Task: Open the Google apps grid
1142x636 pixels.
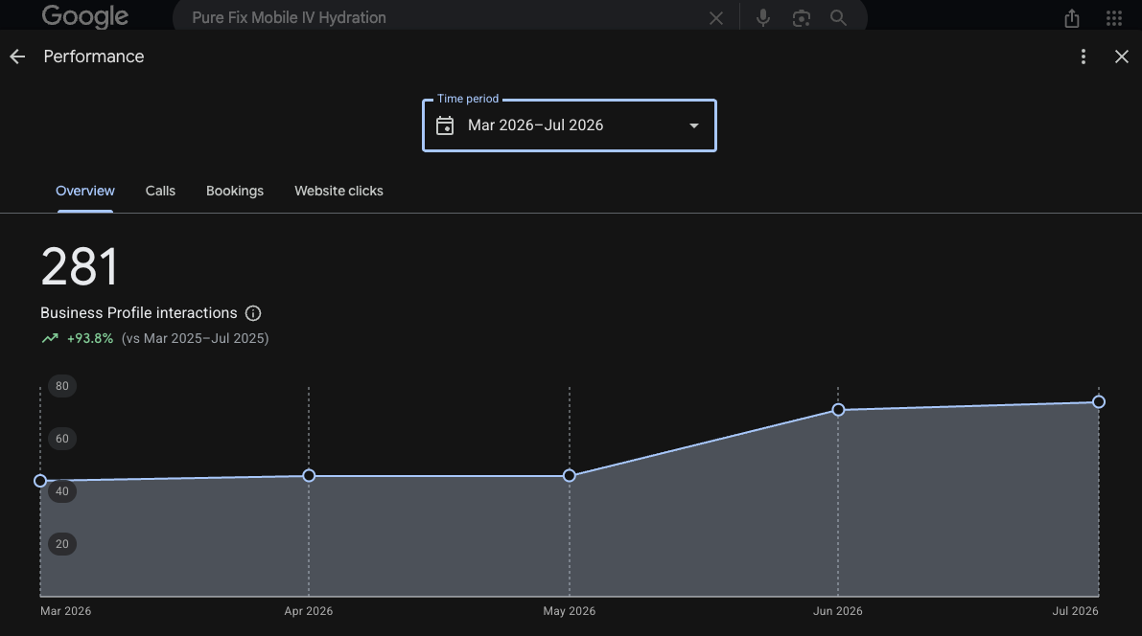Action: tap(1113, 18)
